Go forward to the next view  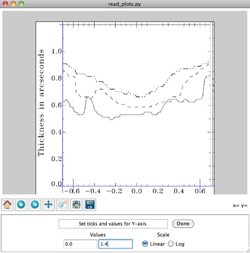35,205
